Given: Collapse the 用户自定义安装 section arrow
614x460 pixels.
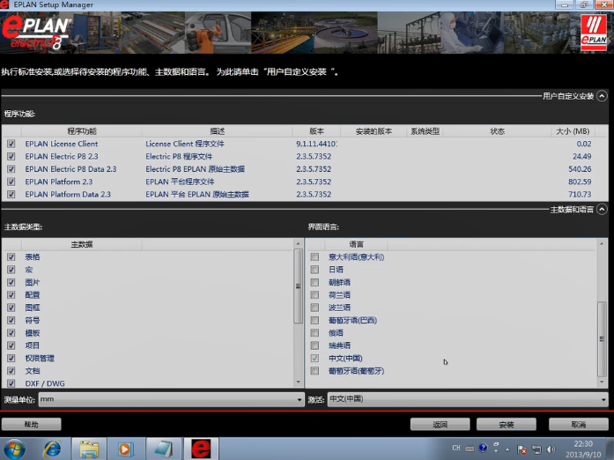Looking at the screenshot, I should pyautogui.click(x=602, y=95).
